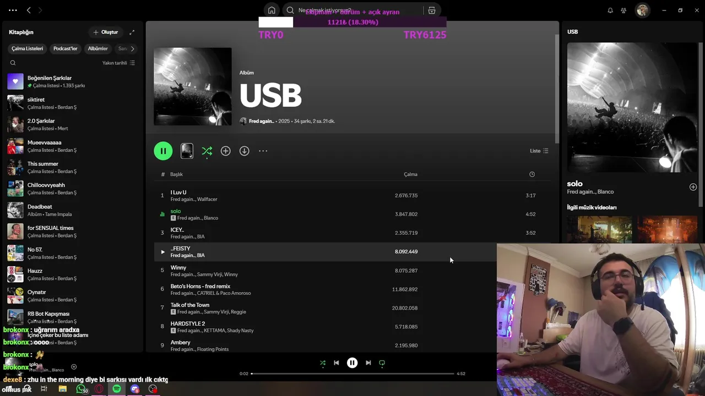Add solo to Liked Songs in Now Playing panel
705x396 pixels.
pyautogui.click(x=693, y=187)
